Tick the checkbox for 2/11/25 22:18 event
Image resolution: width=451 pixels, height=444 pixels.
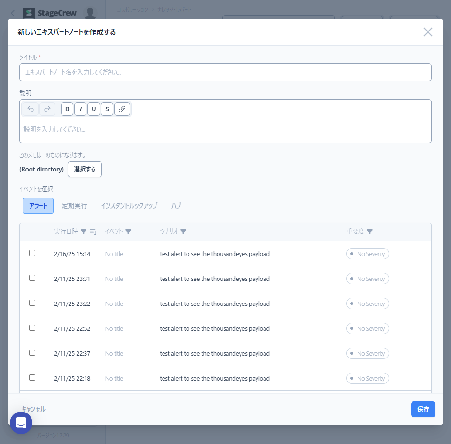32,378
